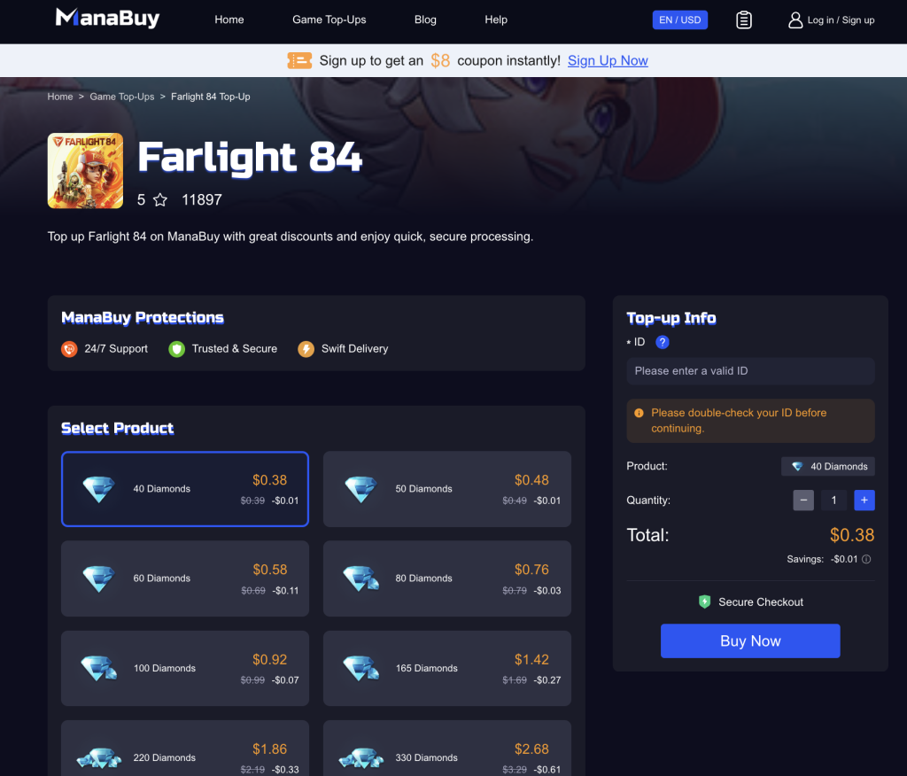Click the ID help question mark icon
907x776 pixels.
coord(662,342)
